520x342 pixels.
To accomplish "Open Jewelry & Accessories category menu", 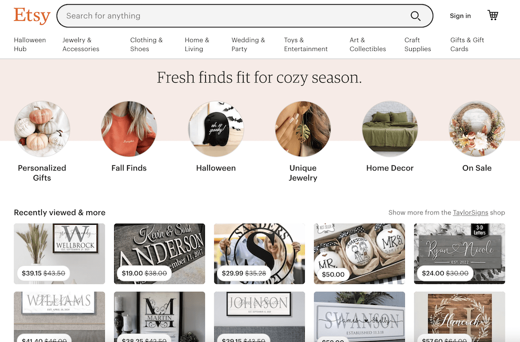I will click(x=81, y=45).
